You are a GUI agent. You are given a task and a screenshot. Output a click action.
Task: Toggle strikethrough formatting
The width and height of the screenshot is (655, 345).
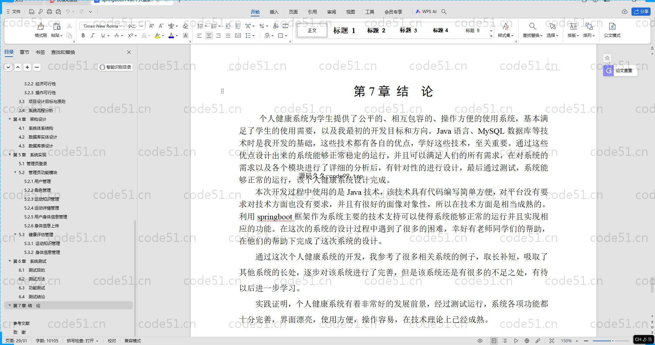117,35
